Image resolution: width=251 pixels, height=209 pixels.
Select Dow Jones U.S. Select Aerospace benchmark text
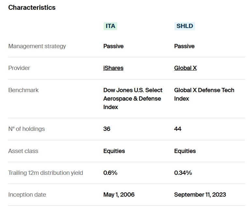133,98
